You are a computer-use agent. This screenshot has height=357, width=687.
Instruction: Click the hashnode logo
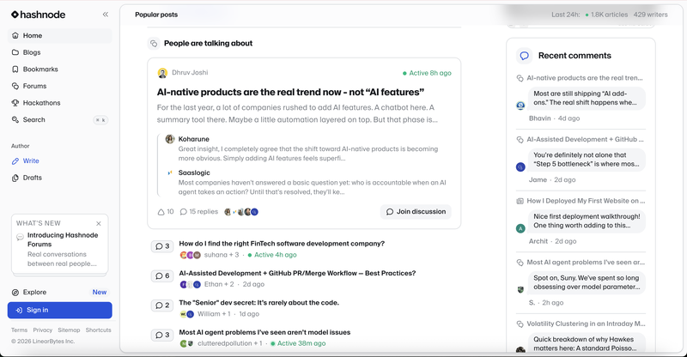38,15
